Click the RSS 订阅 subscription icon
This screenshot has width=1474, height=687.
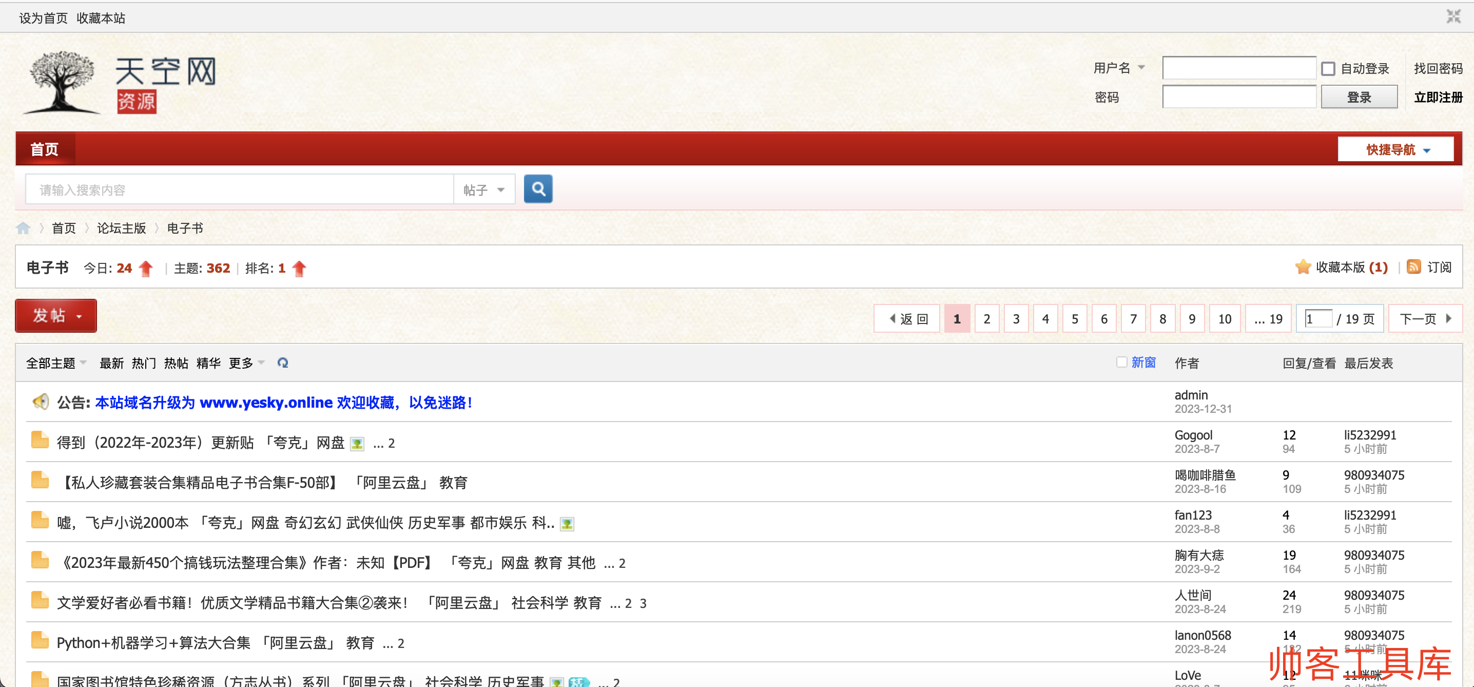click(x=1415, y=267)
